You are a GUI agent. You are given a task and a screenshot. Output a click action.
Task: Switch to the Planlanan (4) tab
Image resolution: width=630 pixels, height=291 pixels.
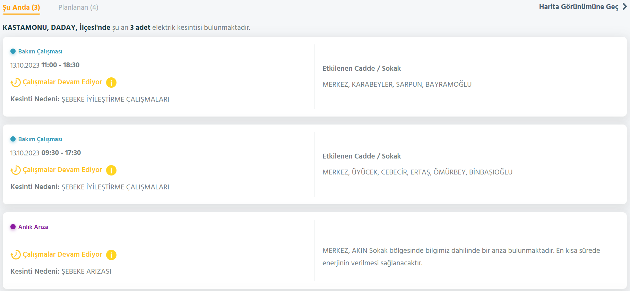78,7
